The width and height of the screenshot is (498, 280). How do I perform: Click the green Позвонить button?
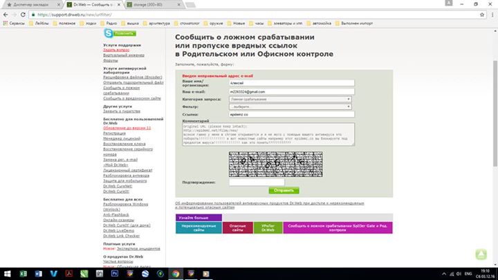pos(124,33)
